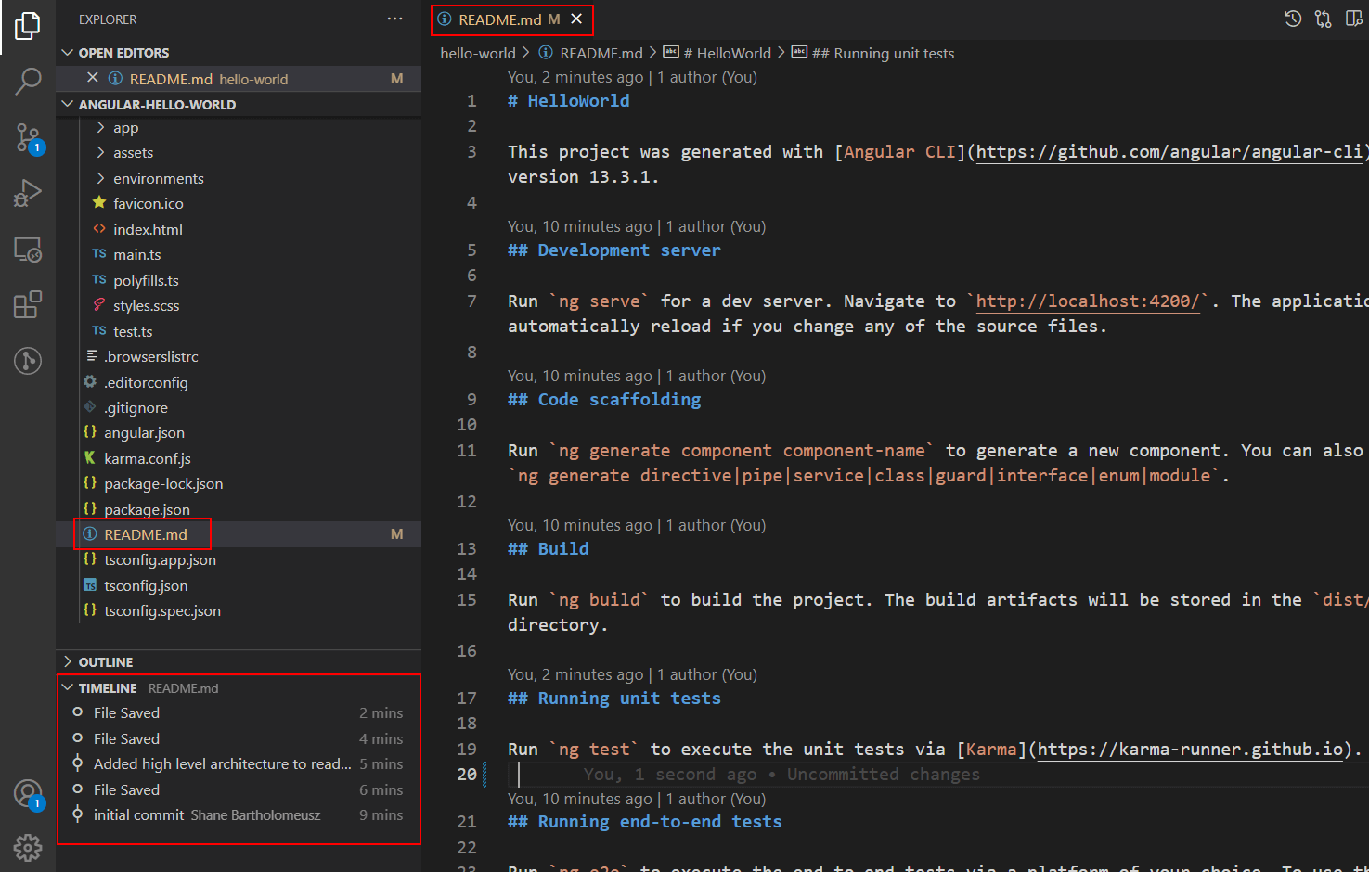Open polyfills.ts file
This screenshot has width=1369, height=872.
pos(146,280)
